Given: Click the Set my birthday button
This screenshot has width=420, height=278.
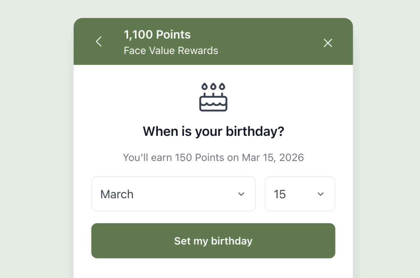Looking at the screenshot, I should (213, 241).
